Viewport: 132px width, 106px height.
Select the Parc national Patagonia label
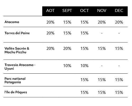tap(15, 80)
